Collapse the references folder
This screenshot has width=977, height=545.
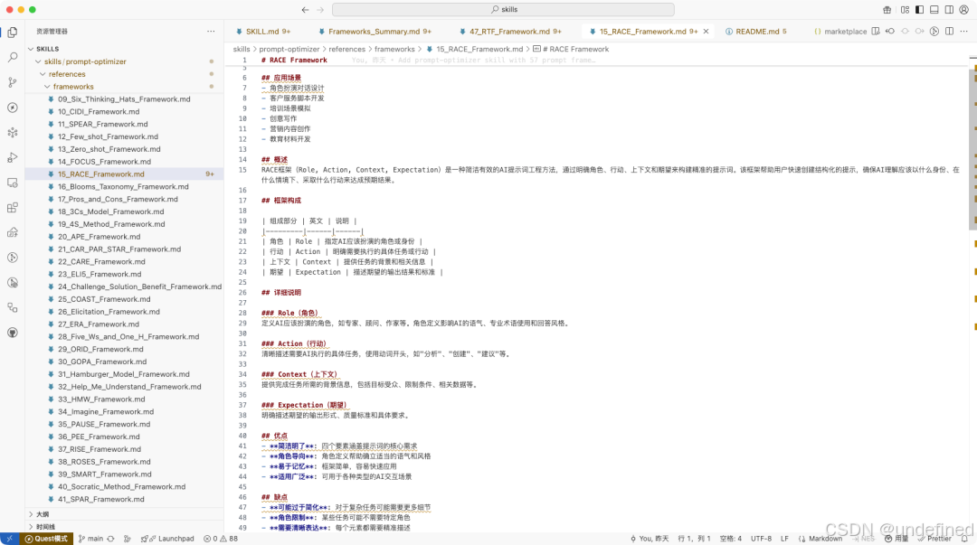point(43,74)
